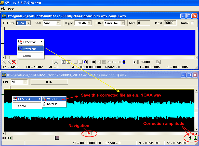The image size is (199, 146).
Task: Click the amplitude decrease green arrows icon
Action: [x=195, y=138]
